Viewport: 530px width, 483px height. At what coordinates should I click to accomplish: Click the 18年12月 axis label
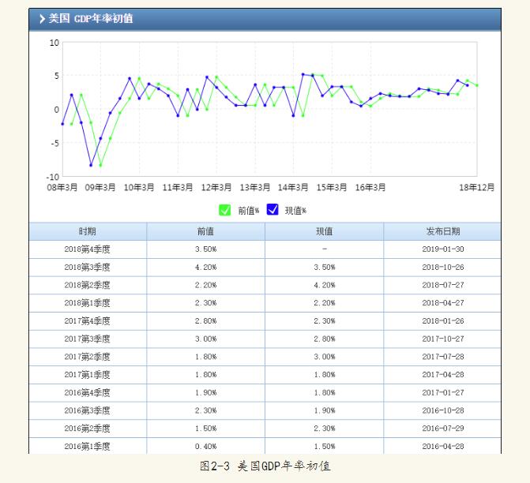tap(476, 187)
